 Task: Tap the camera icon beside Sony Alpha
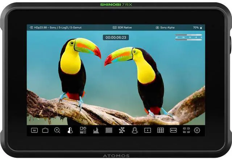click(157, 28)
